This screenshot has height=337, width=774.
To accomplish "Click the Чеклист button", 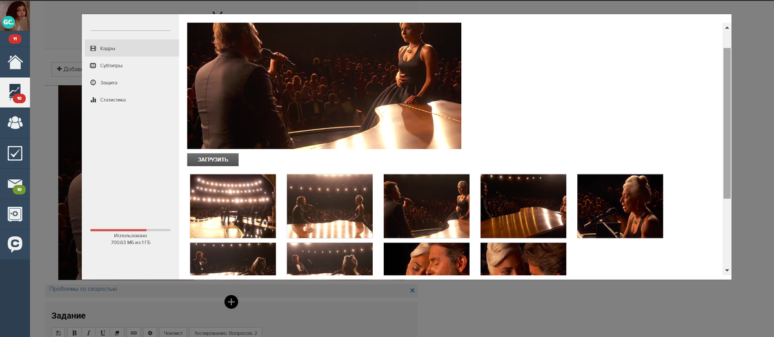I will coord(174,333).
